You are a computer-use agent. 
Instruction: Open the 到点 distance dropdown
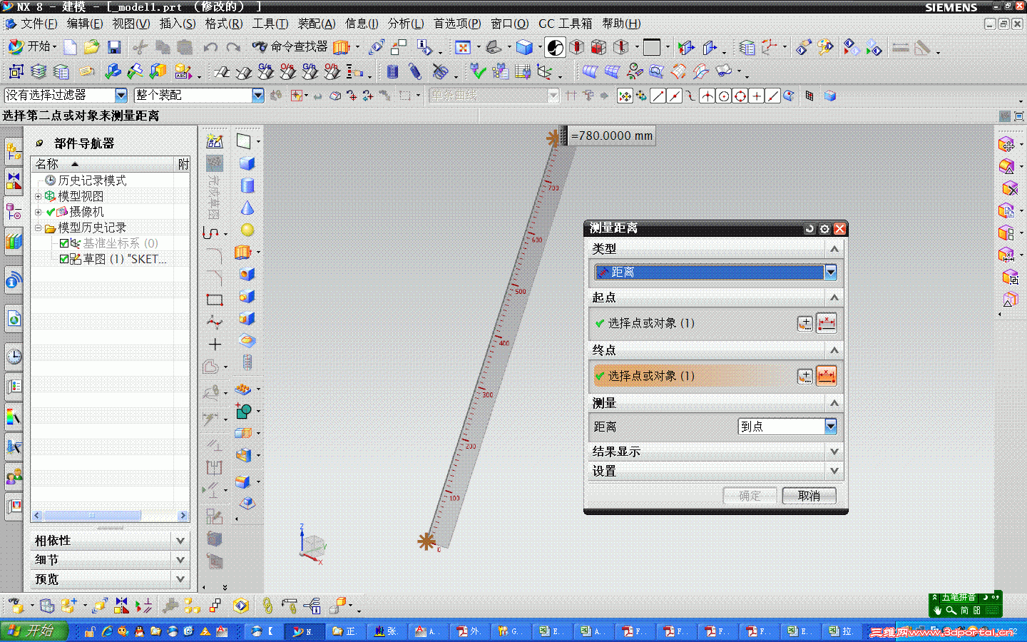point(787,427)
